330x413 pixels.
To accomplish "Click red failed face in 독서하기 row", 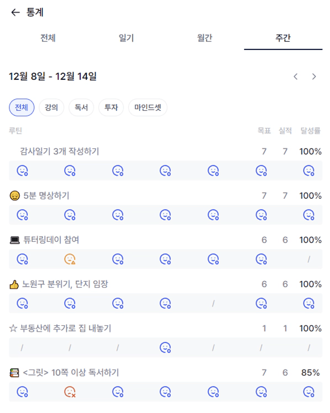I will 70,392.
